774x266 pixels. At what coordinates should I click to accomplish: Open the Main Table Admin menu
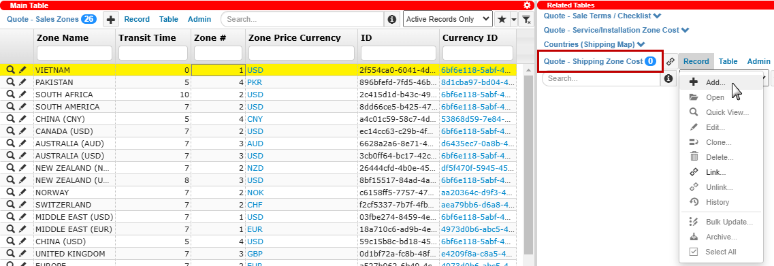tap(199, 19)
